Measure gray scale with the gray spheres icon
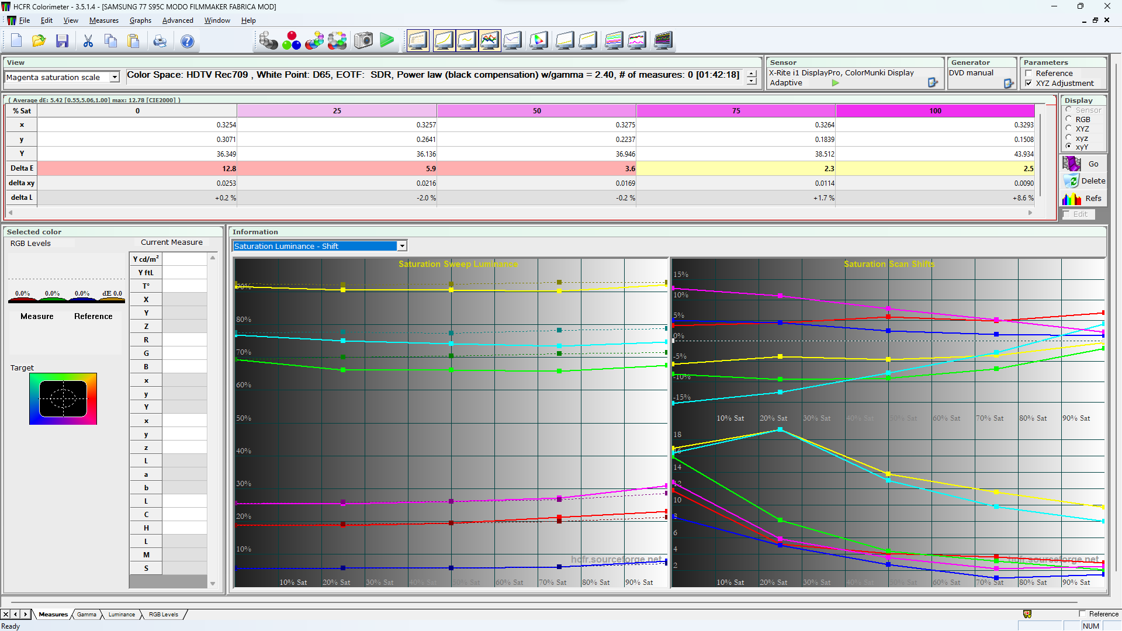The width and height of the screenshot is (1122, 631). coord(268,40)
